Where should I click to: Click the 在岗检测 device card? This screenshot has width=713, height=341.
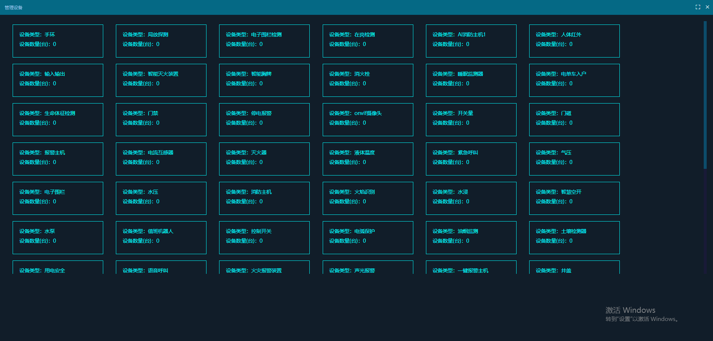point(368,41)
